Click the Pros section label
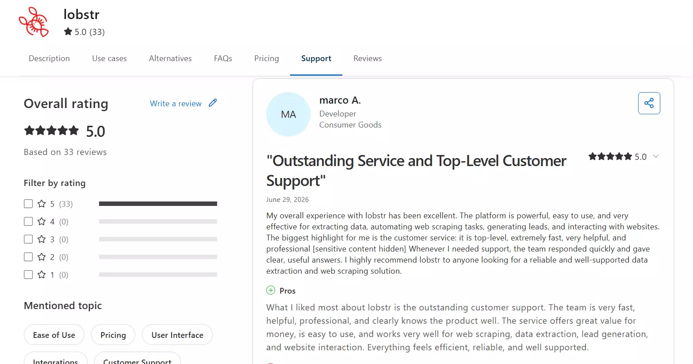Image resolution: width=693 pixels, height=364 pixels. 287,291
